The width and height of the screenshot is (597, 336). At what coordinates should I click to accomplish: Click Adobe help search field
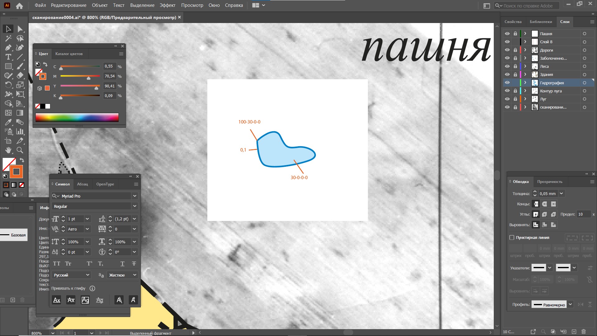526,6
